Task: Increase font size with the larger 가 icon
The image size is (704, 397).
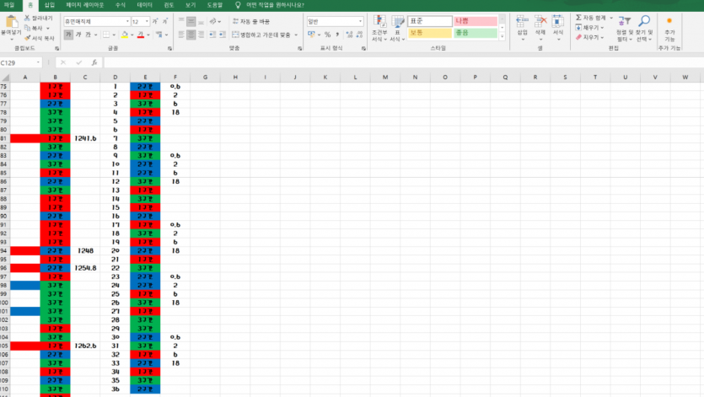Action: tap(155, 21)
